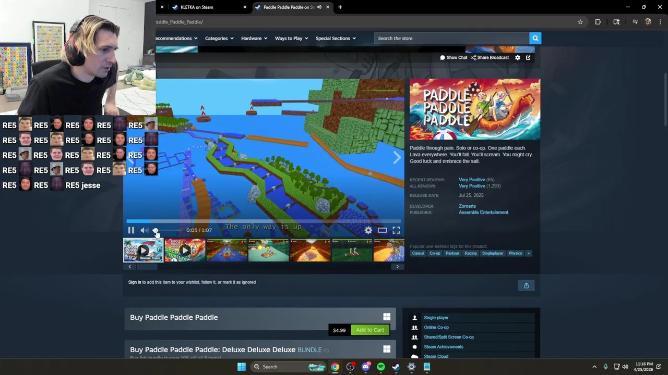Viewport: 668px width, 375px height.
Task: Mute the trailer volume speaker icon
Action: (x=144, y=230)
